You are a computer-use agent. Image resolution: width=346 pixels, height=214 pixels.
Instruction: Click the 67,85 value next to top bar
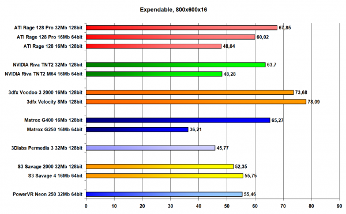(x=285, y=28)
